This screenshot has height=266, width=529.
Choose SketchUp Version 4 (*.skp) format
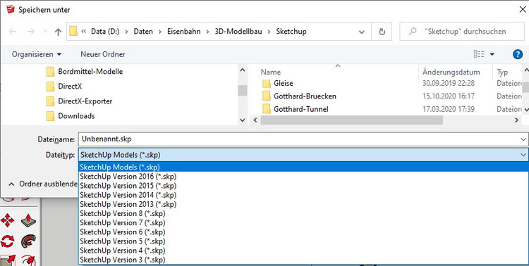303,251
